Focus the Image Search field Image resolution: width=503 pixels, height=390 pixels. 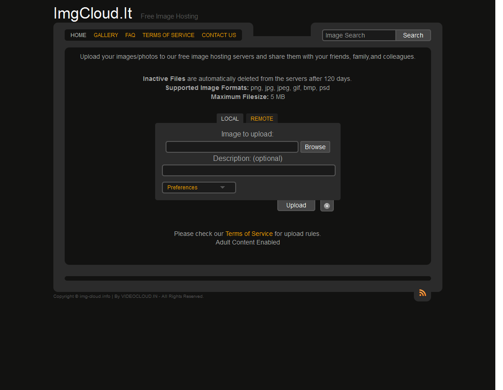click(x=359, y=35)
